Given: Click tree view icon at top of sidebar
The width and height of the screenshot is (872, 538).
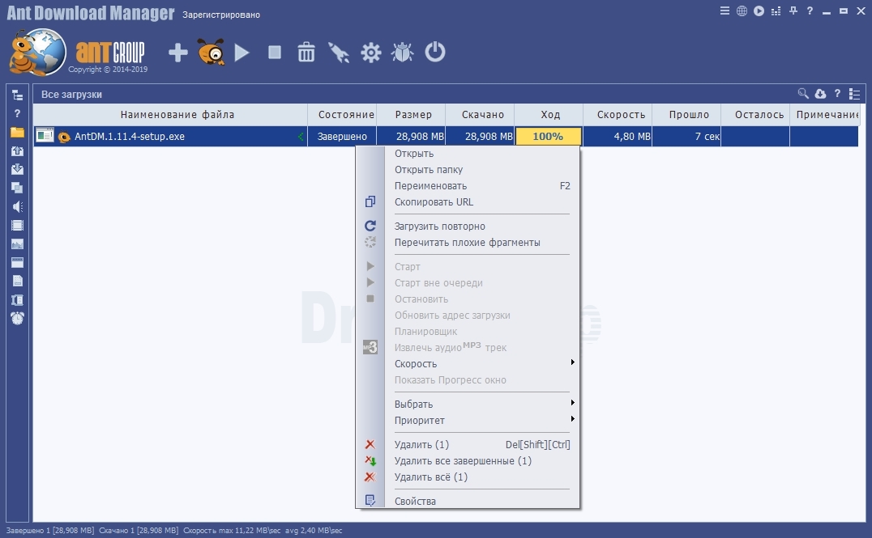Looking at the screenshot, I should click(17, 95).
